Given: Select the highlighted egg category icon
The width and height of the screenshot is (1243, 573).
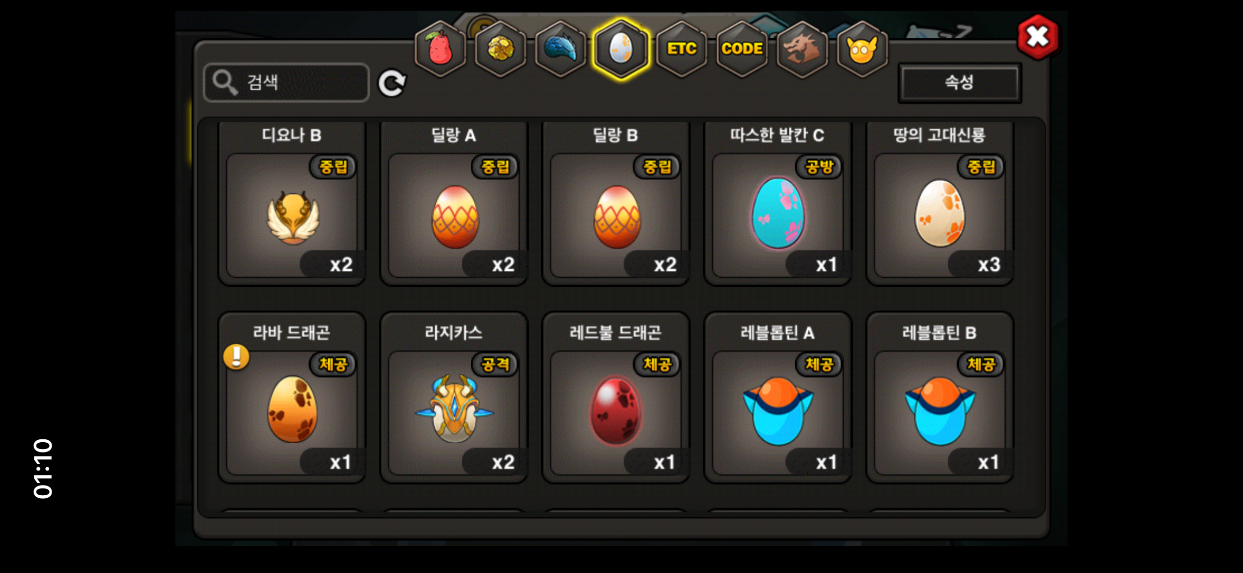Looking at the screenshot, I should (621, 49).
